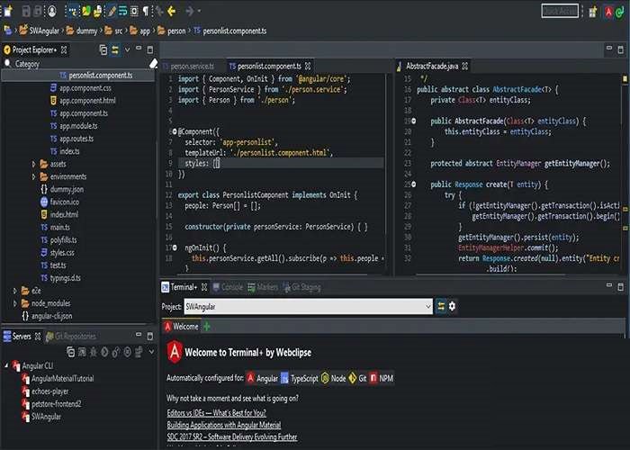This screenshot has height=450, width=630.
Task: Click SWAngular in the breadcrumb
Action: [44, 31]
